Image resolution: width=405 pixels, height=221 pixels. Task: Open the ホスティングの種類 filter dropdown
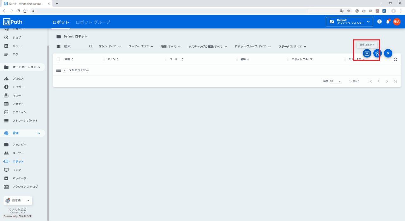click(x=208, y=46)
